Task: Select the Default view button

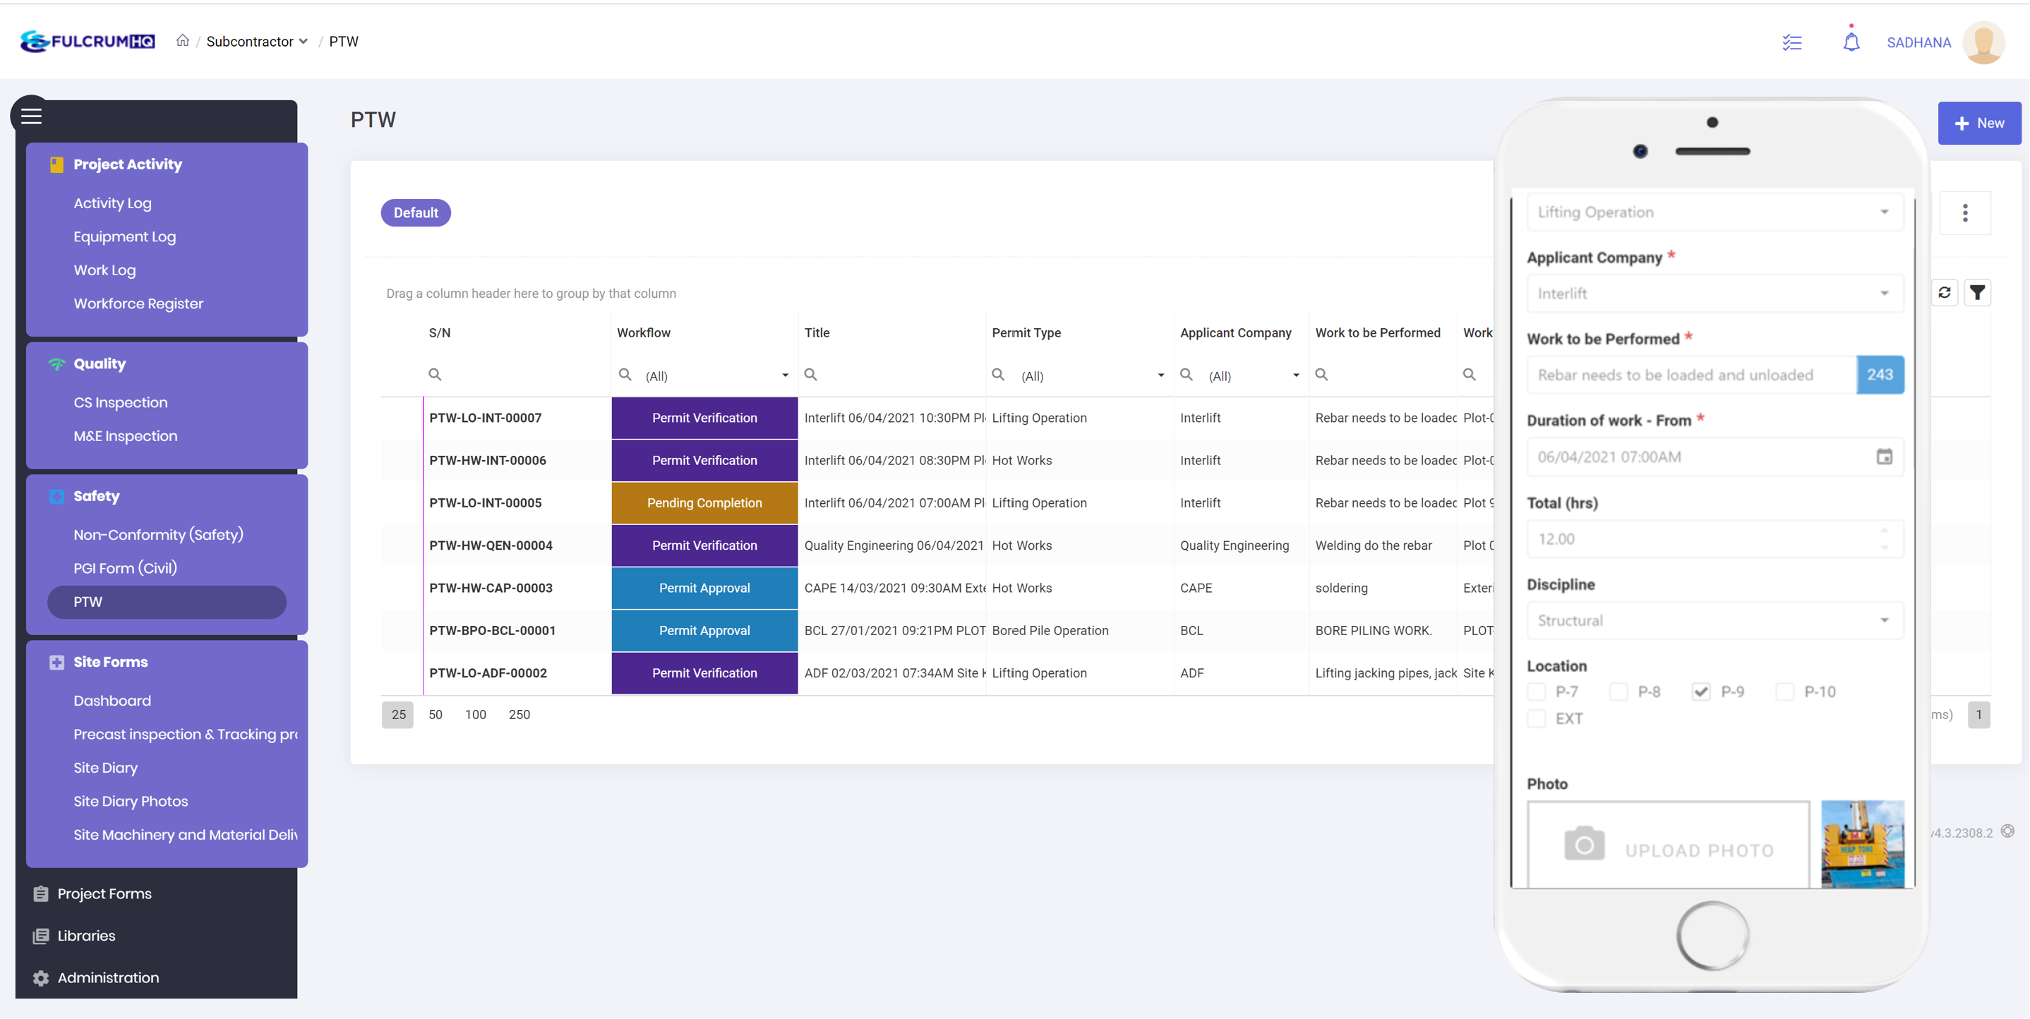Action: point(415,213)
